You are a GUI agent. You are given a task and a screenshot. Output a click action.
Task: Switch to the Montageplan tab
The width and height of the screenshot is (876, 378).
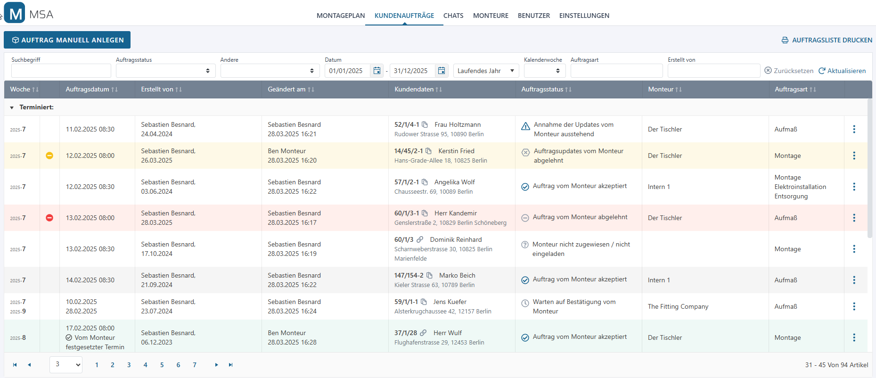341,16
